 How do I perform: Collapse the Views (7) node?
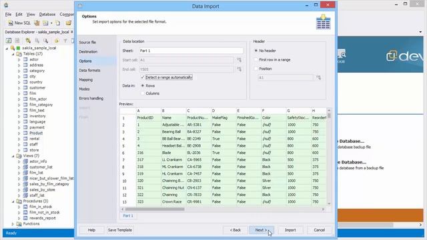pyautogui.click(x=13, y=156)
